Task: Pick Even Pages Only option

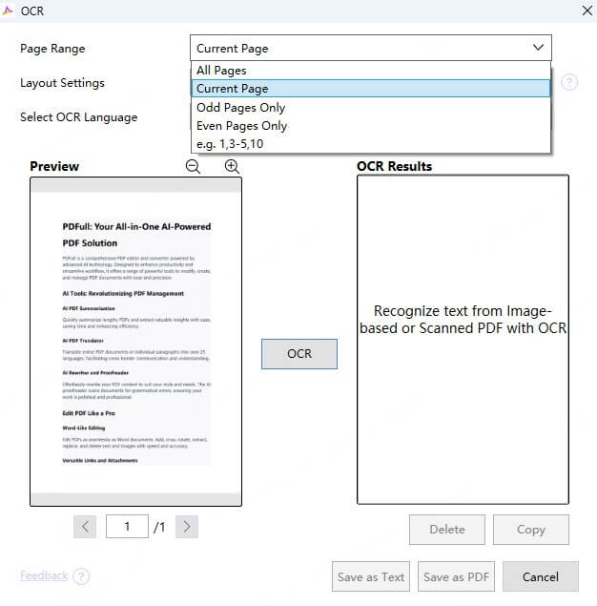Action: 371,126
